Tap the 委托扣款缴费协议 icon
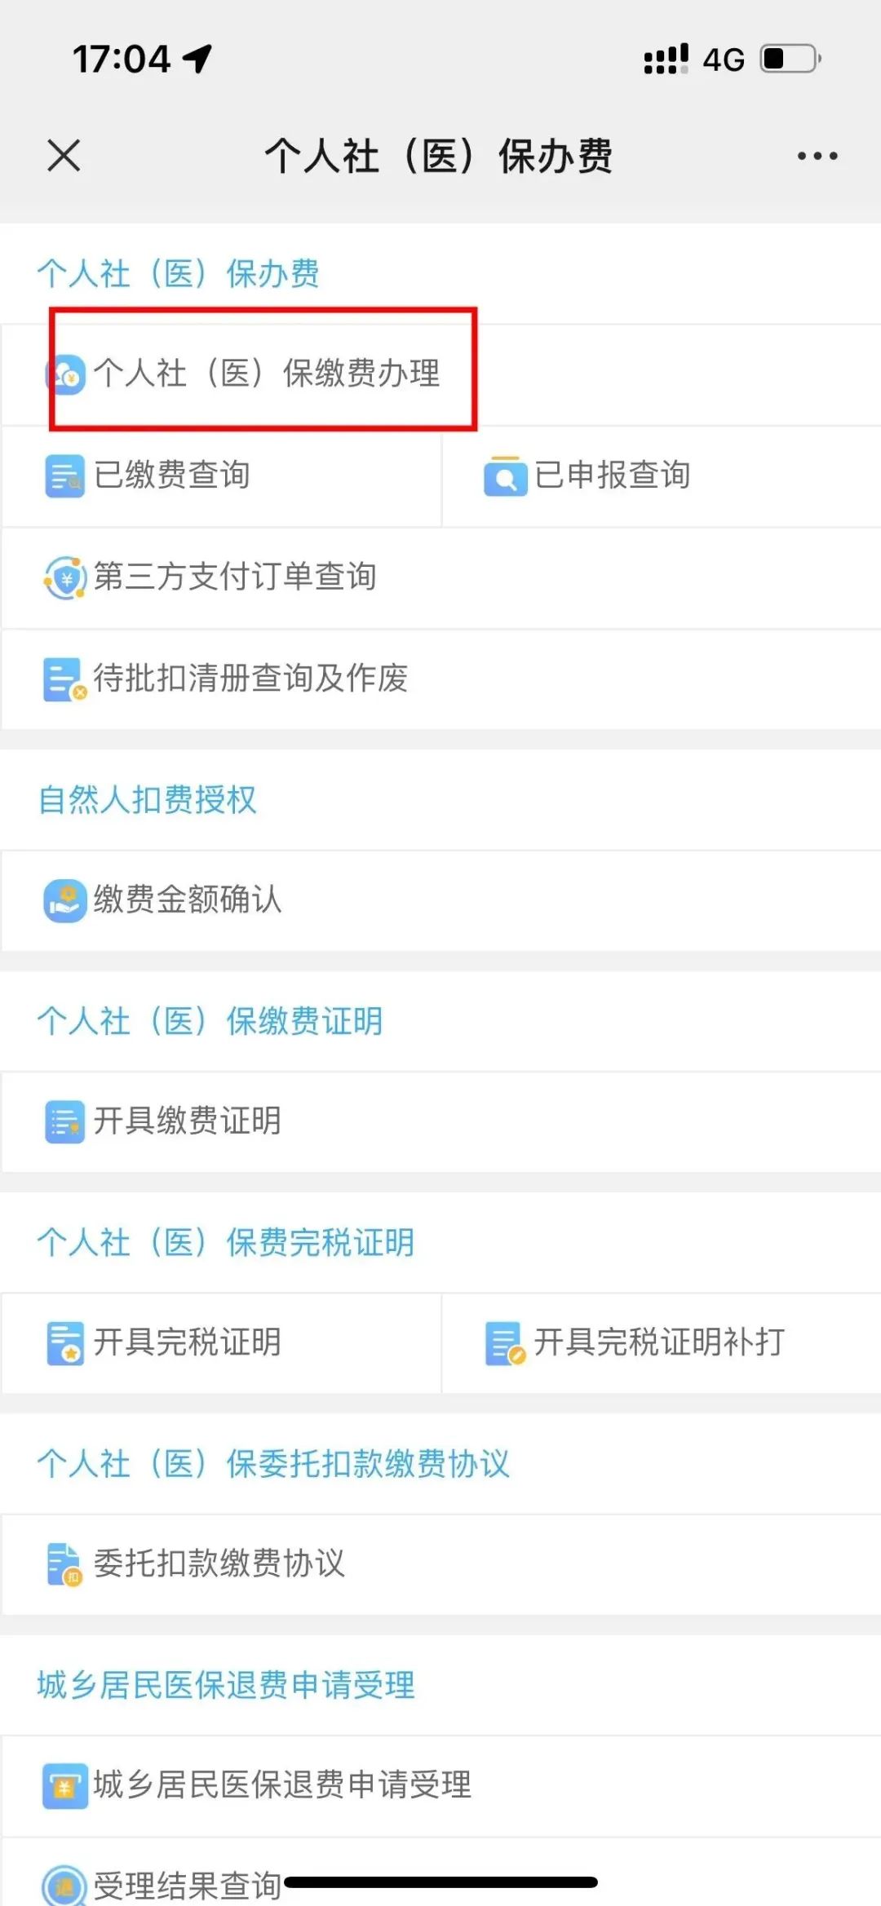The width and height of the screenshot is (881, 1906). (64, 1564)
